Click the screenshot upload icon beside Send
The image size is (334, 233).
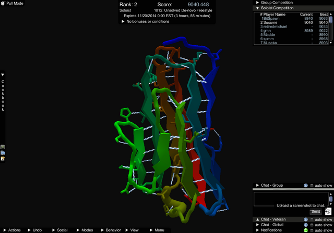328,211
